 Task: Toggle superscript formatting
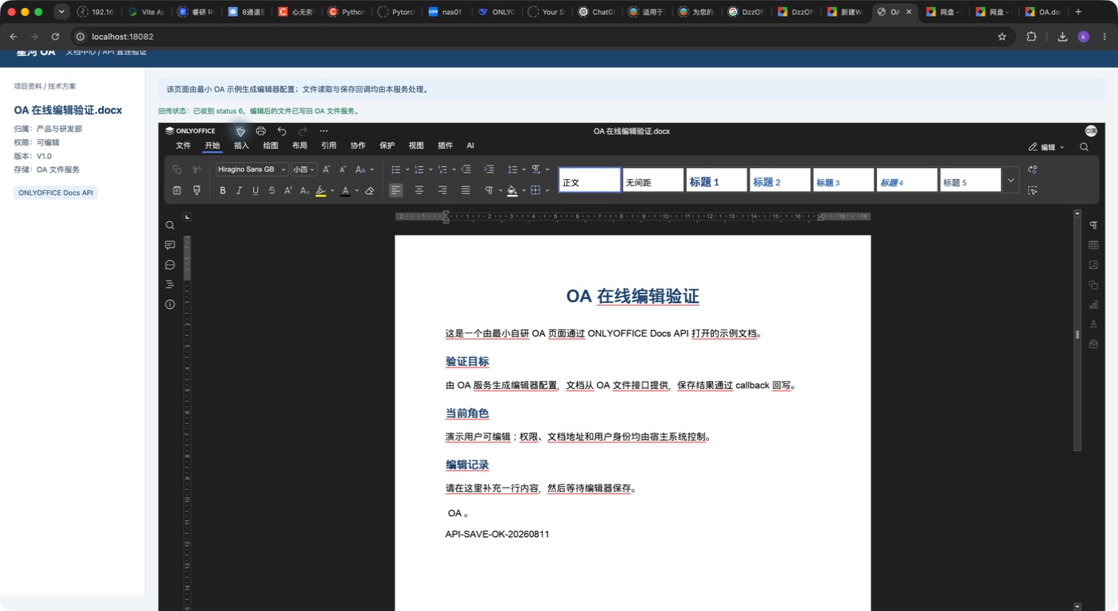288,191
